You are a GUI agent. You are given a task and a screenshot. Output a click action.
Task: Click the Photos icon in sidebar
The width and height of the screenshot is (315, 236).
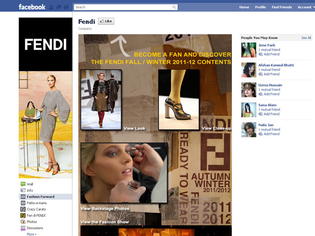tap(23, 222)
